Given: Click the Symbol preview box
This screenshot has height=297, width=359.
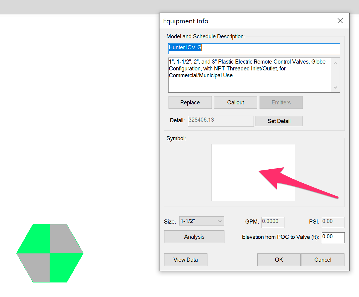Looking at the screenshot, I should coord(253,173).
